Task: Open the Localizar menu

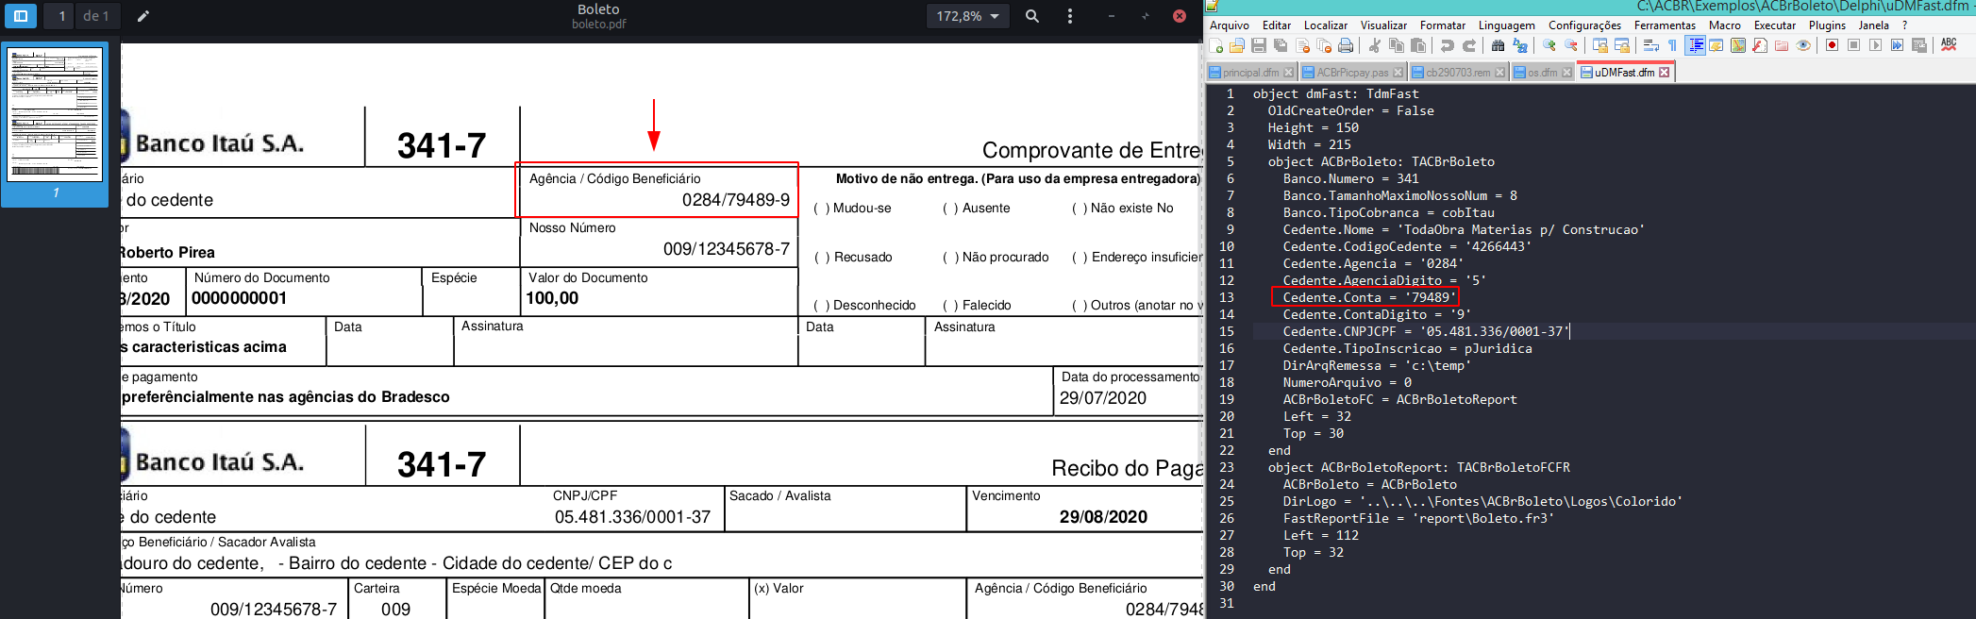Action: pos(1326,25)
